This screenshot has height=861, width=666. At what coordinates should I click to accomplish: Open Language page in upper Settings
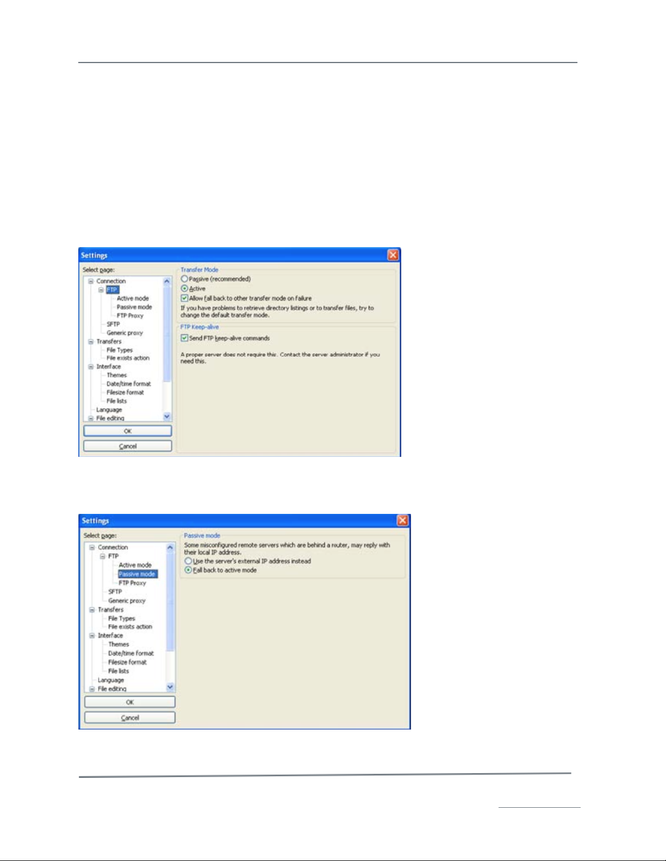(109, 410)
